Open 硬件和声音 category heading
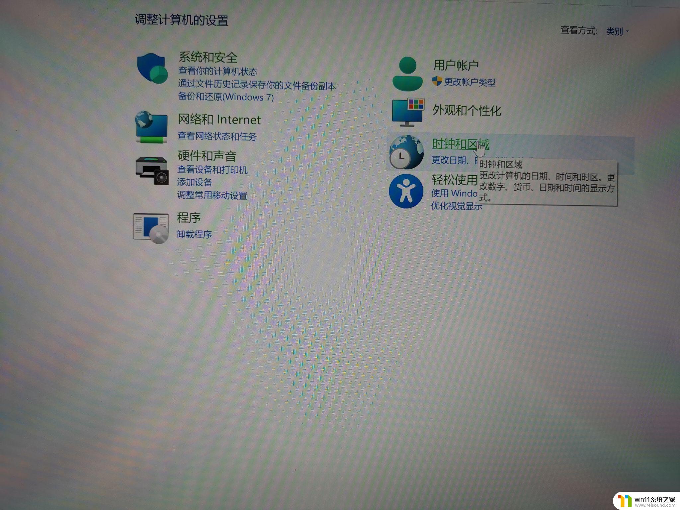 (x=207, y=155)
